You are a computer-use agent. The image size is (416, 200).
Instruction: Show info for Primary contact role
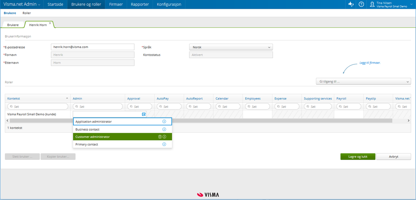164,144
